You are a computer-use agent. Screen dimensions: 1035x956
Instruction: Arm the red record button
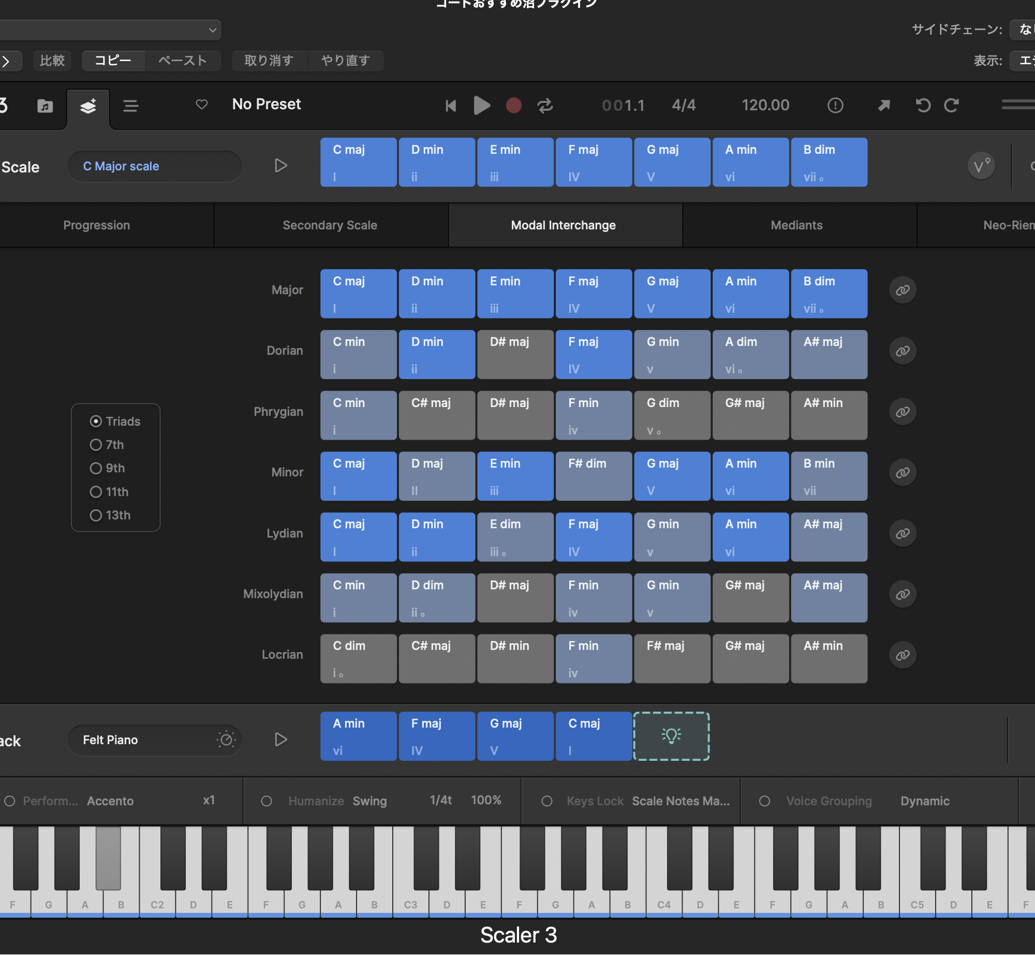tap(513, 106)
